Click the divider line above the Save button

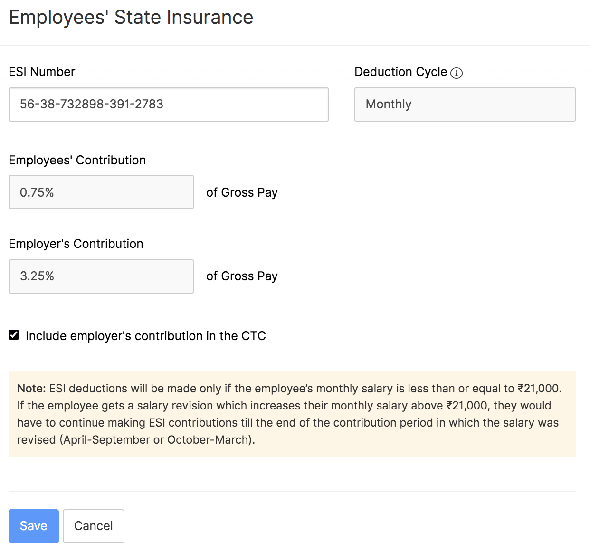[x=292, y=492]
